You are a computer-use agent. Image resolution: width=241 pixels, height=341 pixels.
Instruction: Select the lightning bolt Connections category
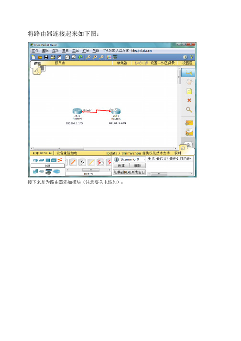[x=60, y=160]
